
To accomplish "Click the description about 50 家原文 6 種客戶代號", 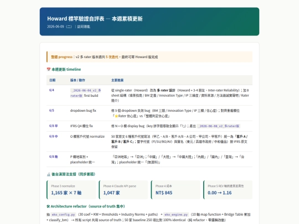I will tap(179, 142).
